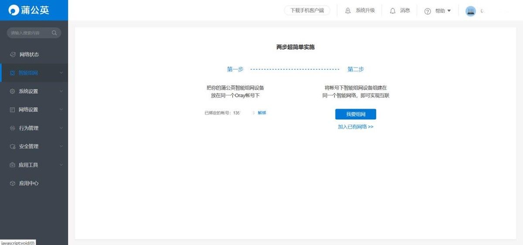Expand the 网络设置 sidebar chevron

coord(61,110)
